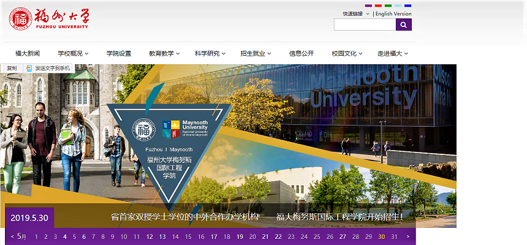The image size is (527, 245).
Task: Choose the green theme color swatch
Action: (388, 6)
